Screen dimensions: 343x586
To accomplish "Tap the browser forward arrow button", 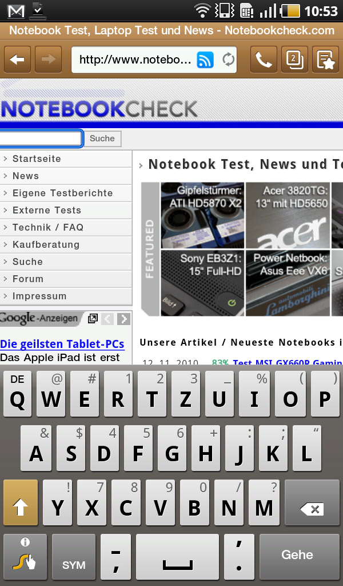I will [48, 59].
